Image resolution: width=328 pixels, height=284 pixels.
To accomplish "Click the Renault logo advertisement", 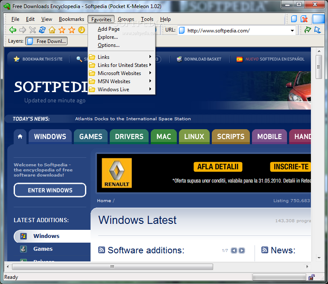I will [x=117, y=173].
